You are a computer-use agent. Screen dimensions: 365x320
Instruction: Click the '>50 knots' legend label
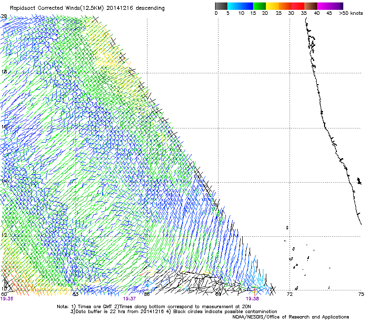[351, 13]
